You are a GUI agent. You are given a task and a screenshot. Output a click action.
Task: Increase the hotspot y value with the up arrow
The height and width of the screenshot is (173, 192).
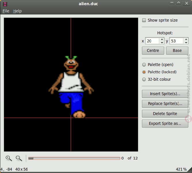pos(186,39)
